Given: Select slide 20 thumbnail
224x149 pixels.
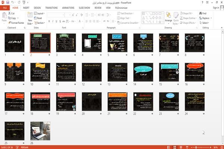Looking at the screenshot, I should click(x=92, y=102).
